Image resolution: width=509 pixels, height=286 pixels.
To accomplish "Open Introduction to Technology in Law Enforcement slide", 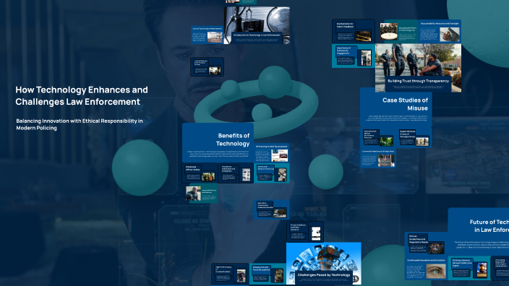I will (257, 25).
